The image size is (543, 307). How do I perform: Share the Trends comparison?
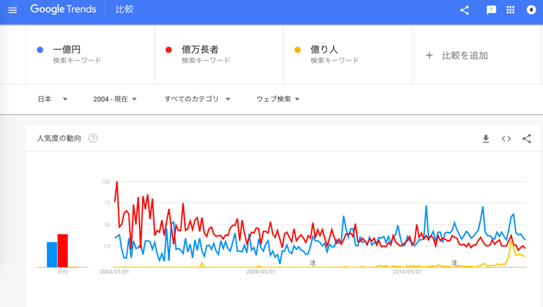(464, 9)
